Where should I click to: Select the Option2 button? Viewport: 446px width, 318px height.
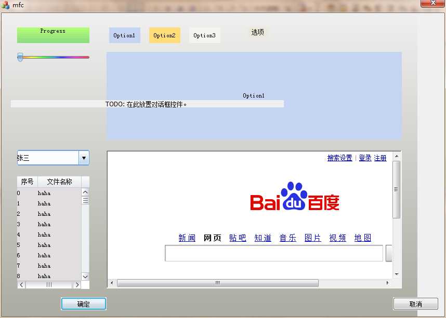[x=164, y=35]
